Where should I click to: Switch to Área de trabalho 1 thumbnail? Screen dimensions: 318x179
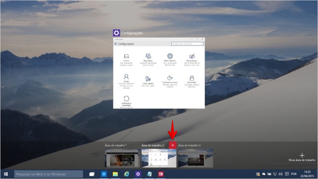[122, 158]
